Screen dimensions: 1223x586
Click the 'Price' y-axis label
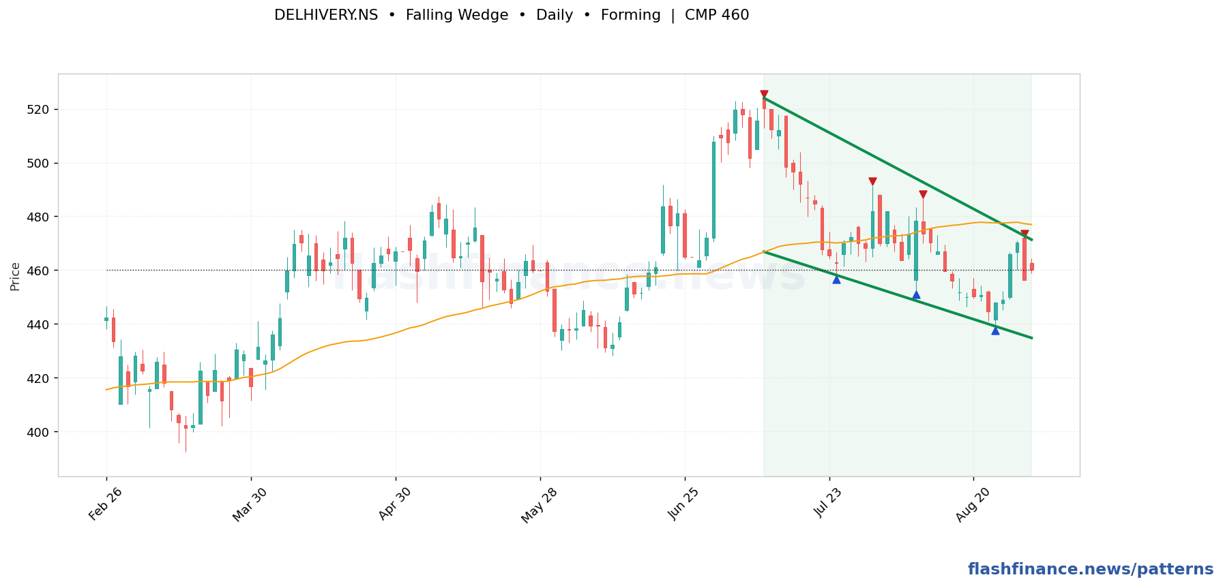click(15, 277)
